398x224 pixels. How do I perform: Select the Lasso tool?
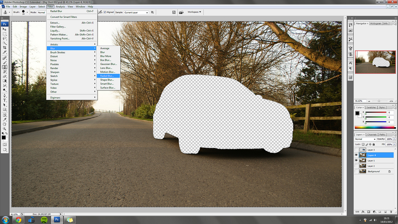5,38
